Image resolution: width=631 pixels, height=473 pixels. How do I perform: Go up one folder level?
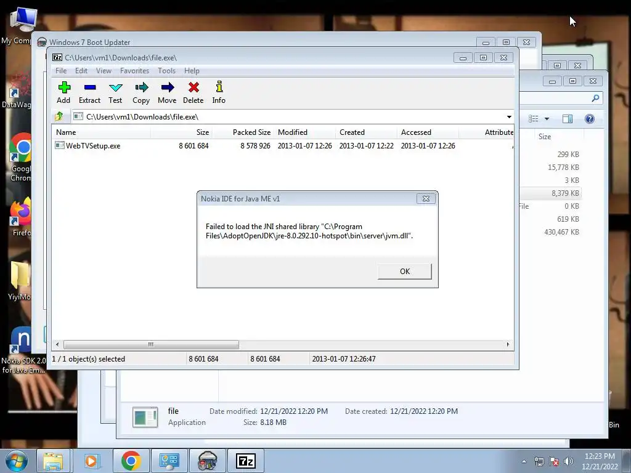59,116
